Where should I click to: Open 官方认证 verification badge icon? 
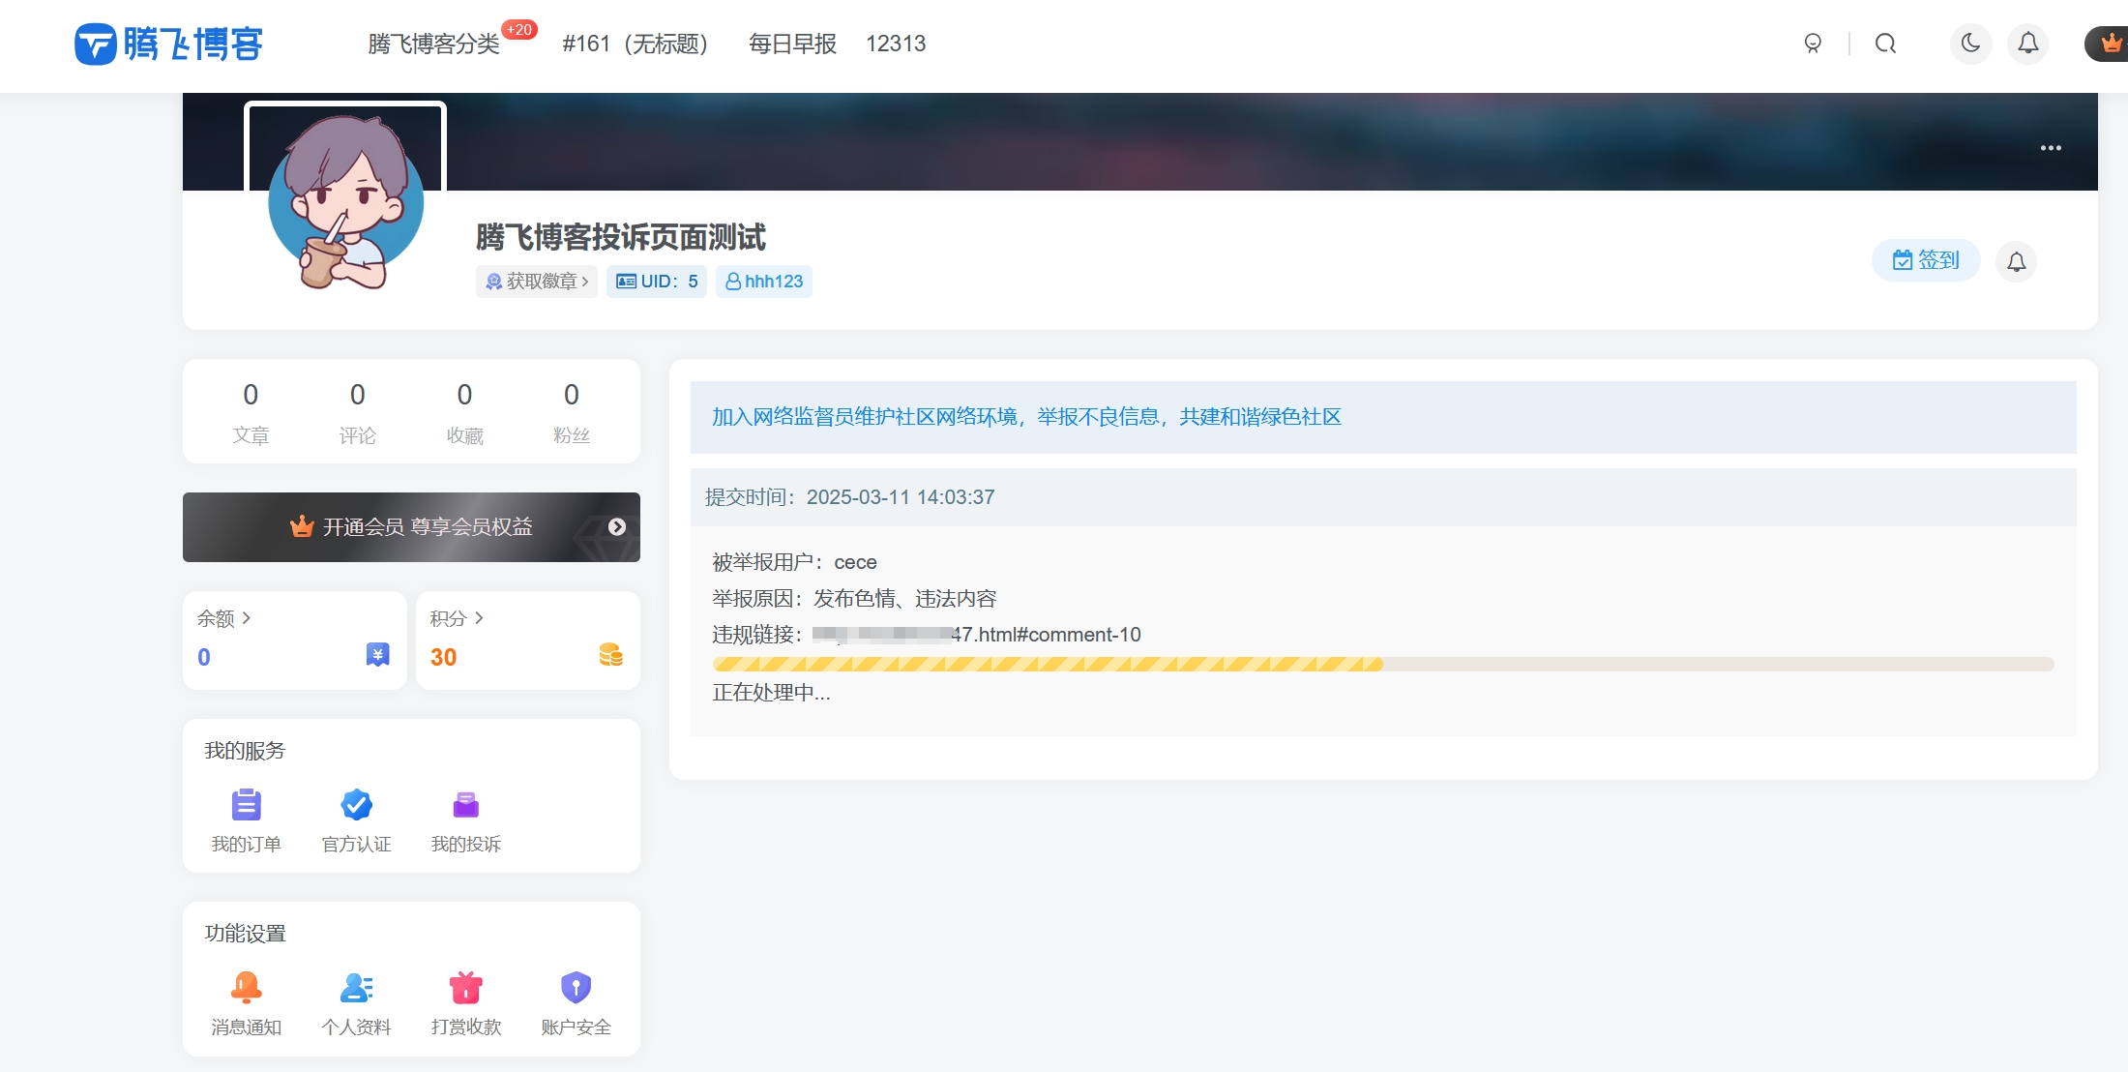pos(356,804)
